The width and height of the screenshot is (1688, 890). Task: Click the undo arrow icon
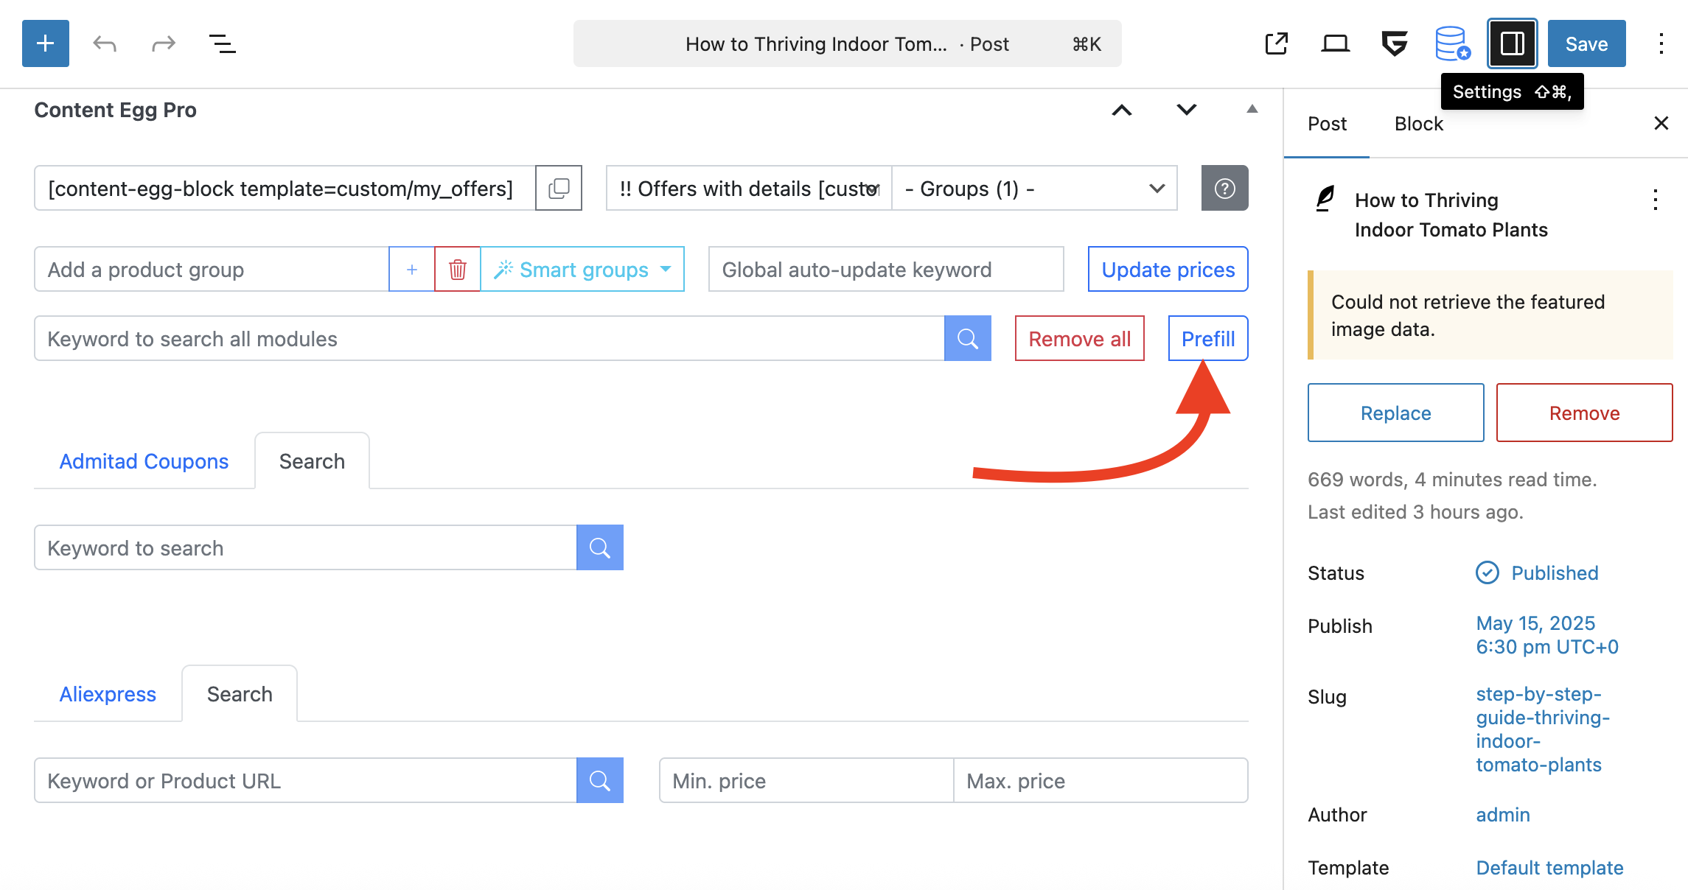pyautogui.click(x=105, y=43)
